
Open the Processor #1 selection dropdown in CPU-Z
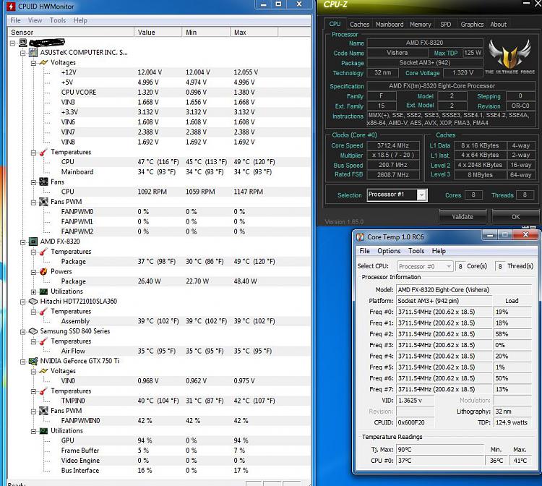coord(421,195)
